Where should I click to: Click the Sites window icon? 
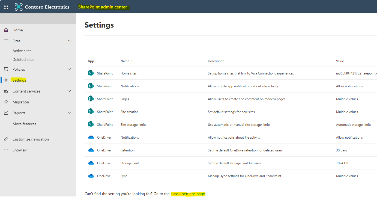pyautogui.click(x=6, y=41)
